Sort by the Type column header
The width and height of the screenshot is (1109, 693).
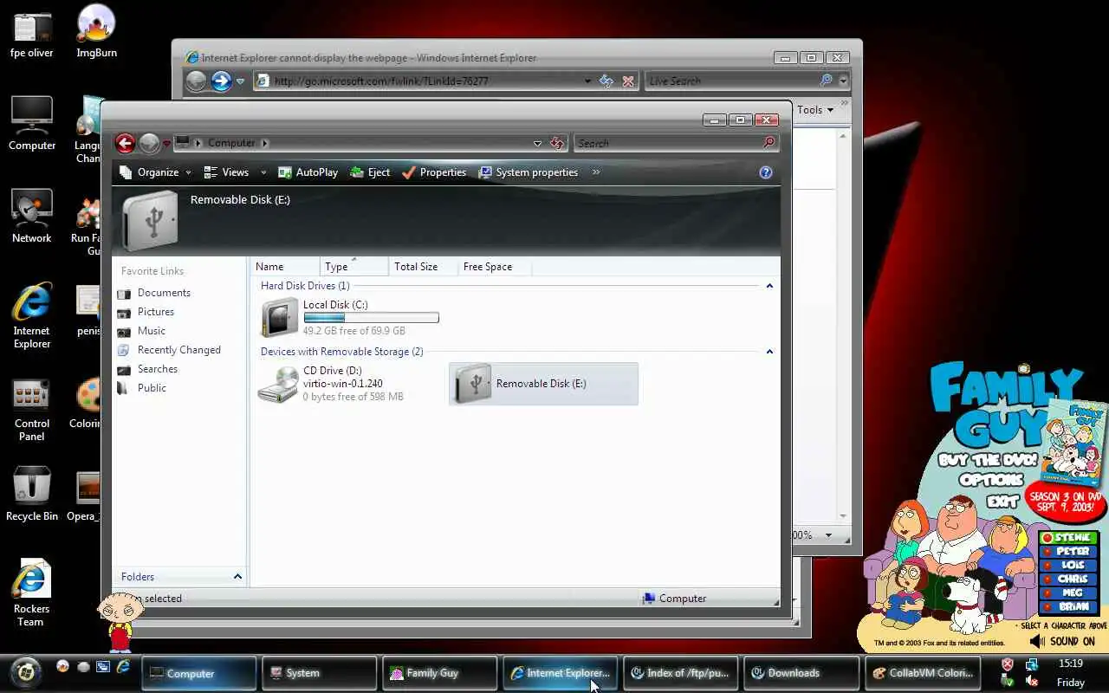[x=353, y=267]
